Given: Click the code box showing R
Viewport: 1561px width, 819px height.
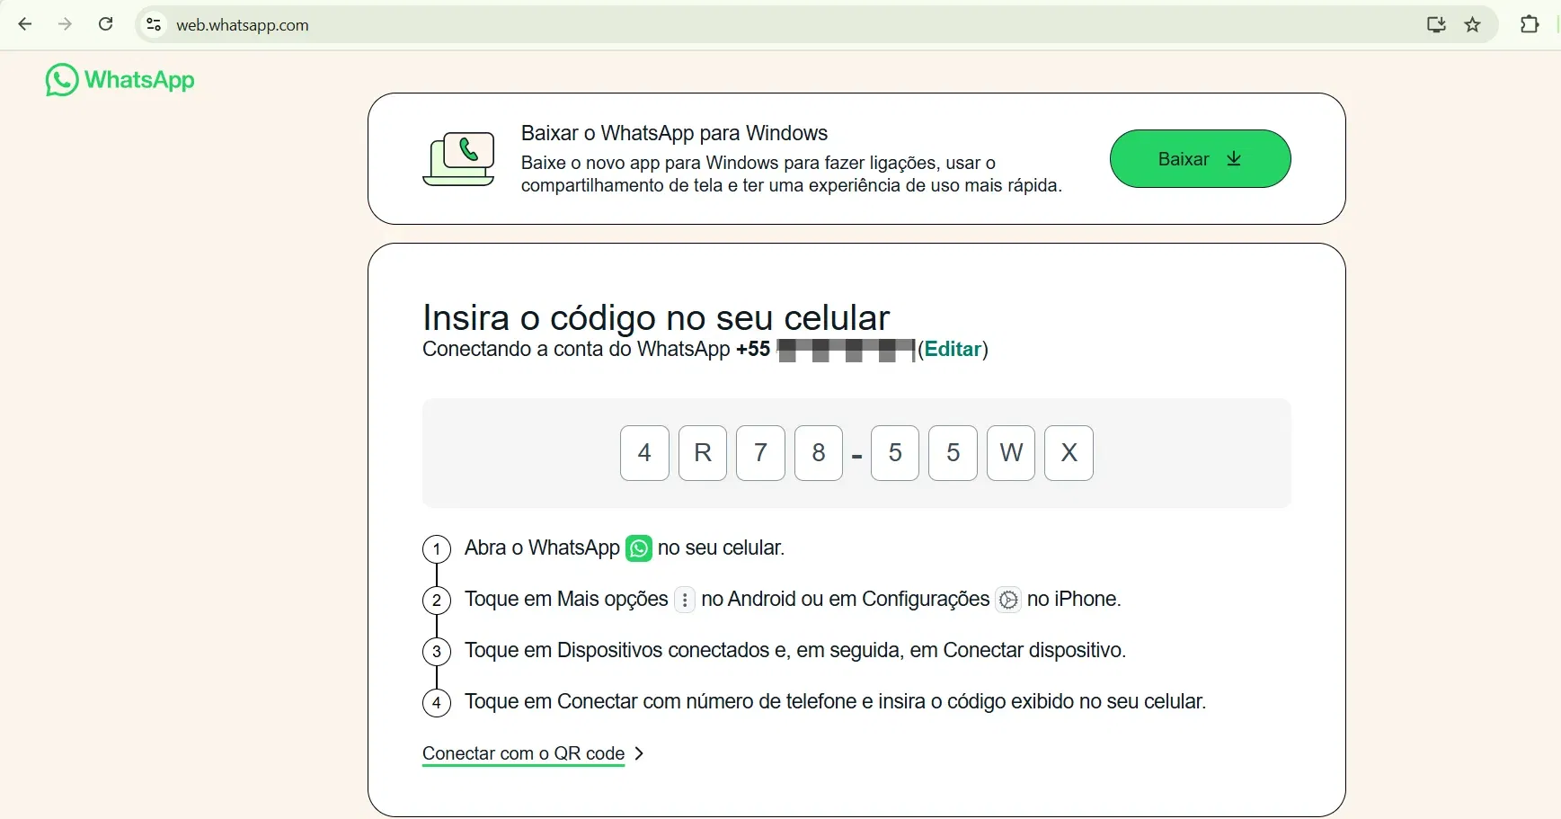Looking at the screenshot, I should (703, 453).
